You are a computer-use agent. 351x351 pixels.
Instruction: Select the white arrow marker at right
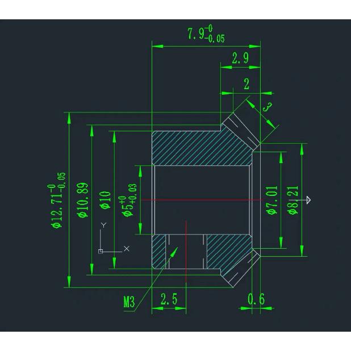click(x=308, y=200)
